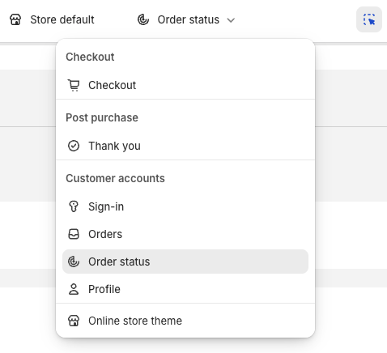Click the inspector selection tool icon
The width and height of the screenshot is (387, 353).
pos(369,19)
